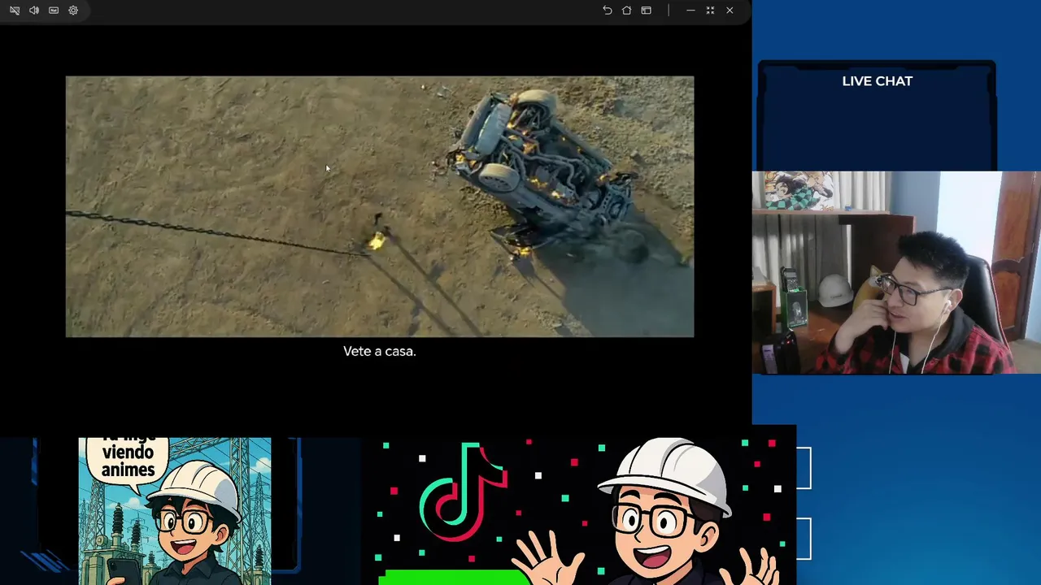
Task: Open the settings gear icon
Action: pos(73,11)
